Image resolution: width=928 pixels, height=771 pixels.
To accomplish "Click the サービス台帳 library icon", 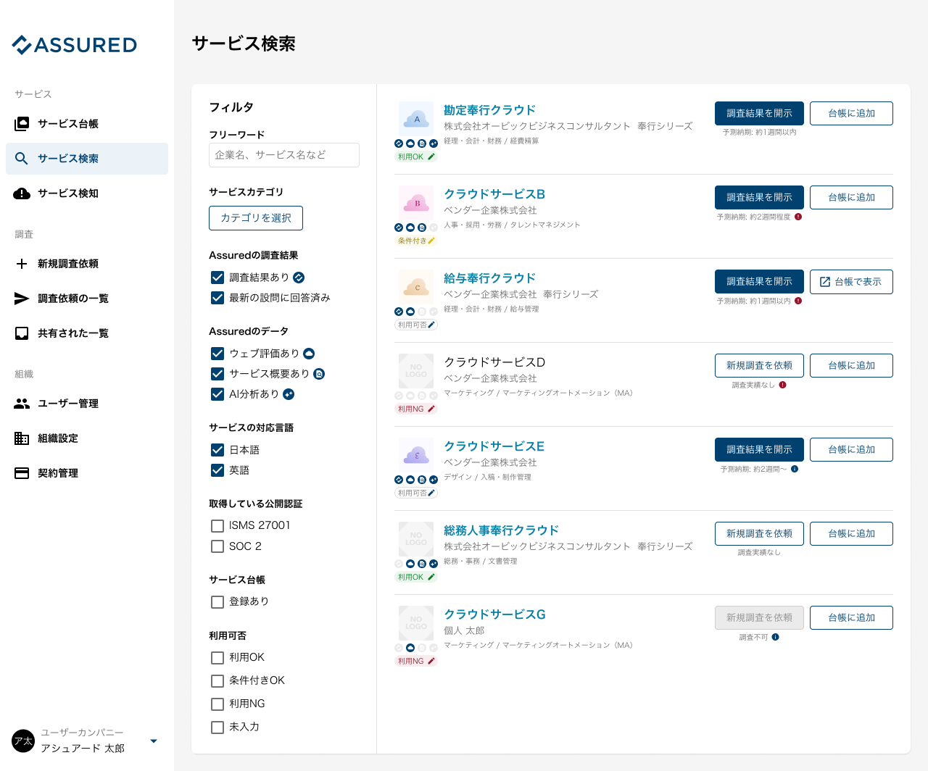I will tap(22, 124).
